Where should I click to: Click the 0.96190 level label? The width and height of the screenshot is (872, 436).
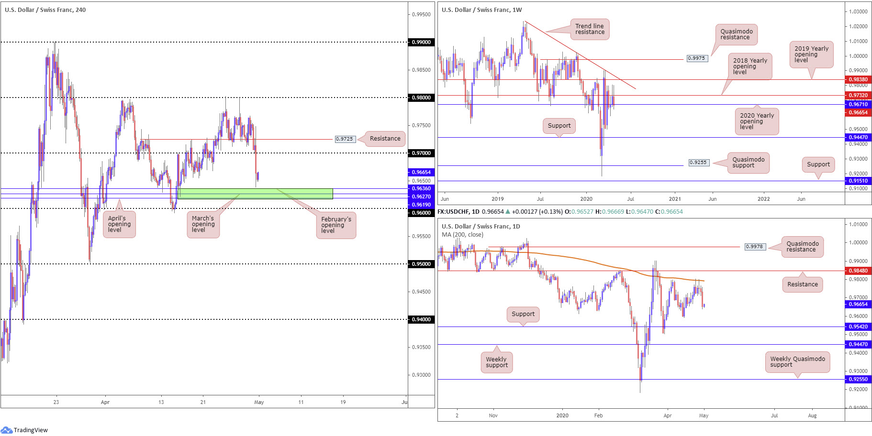(421, 205)
